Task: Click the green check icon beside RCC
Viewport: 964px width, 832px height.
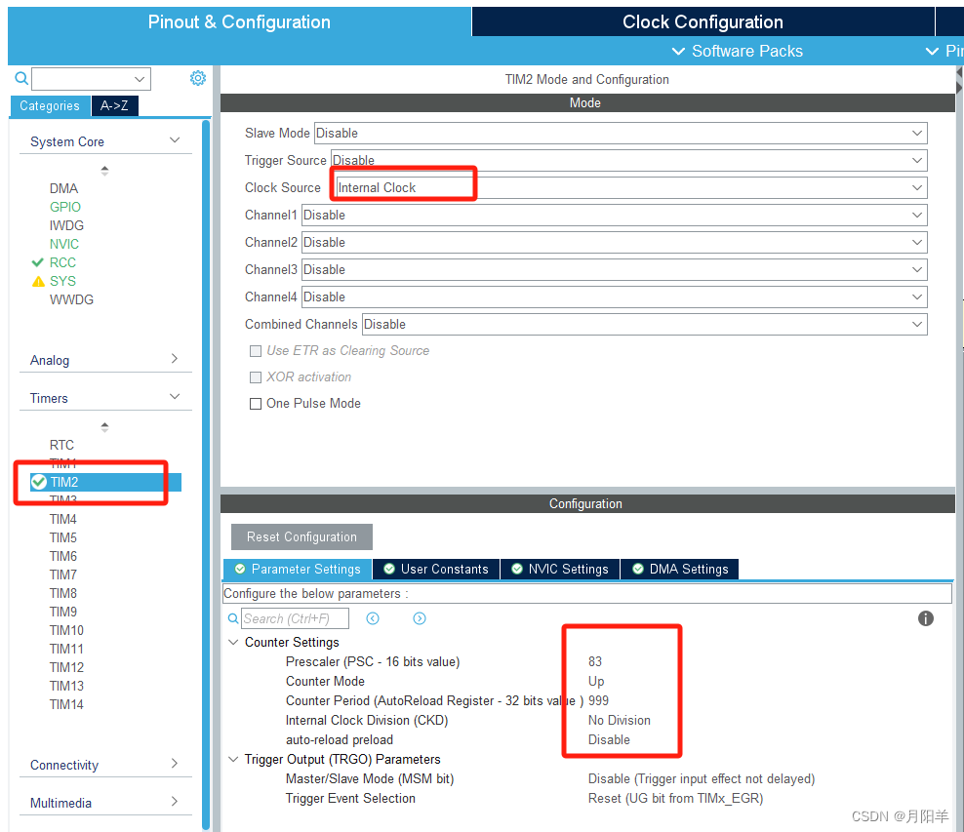Action: click(36, 262)
